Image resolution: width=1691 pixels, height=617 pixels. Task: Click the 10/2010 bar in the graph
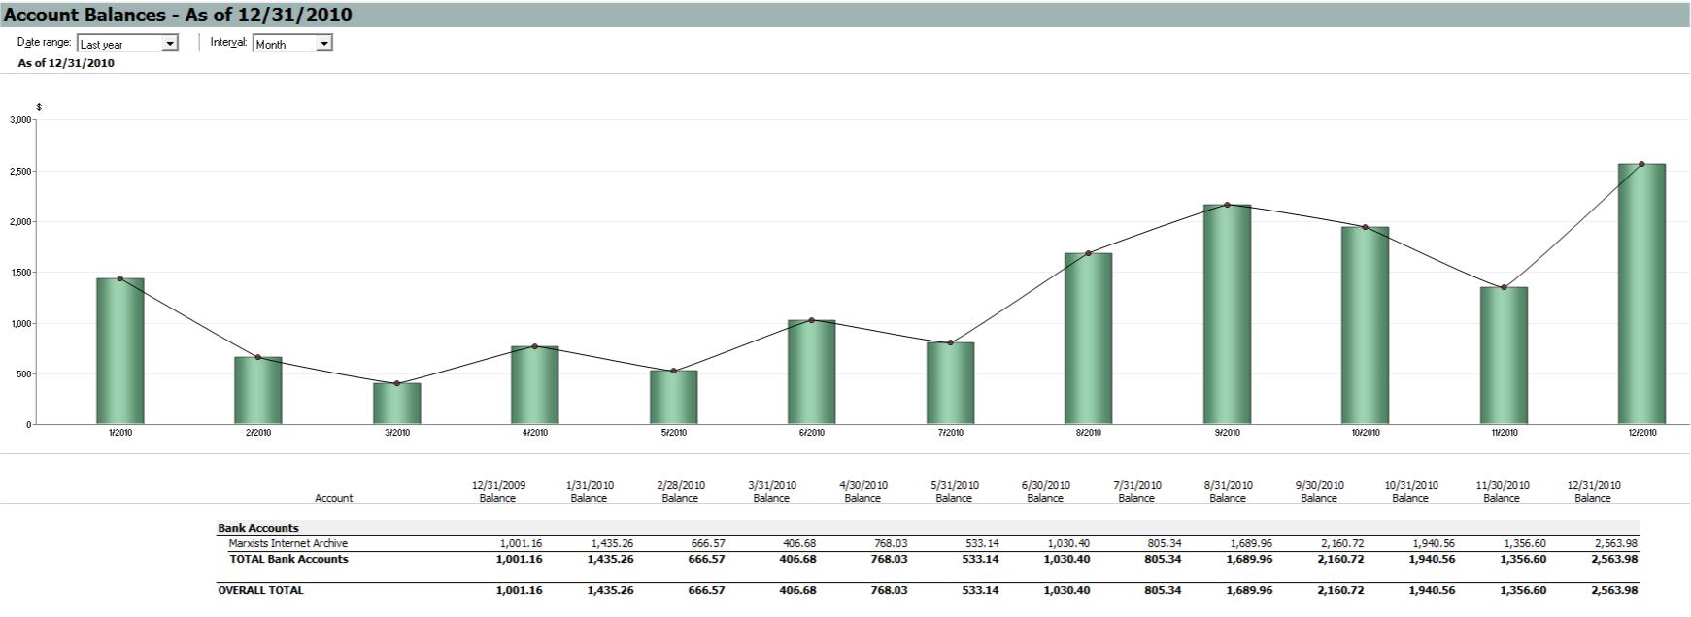click(x=1365, y=326)
